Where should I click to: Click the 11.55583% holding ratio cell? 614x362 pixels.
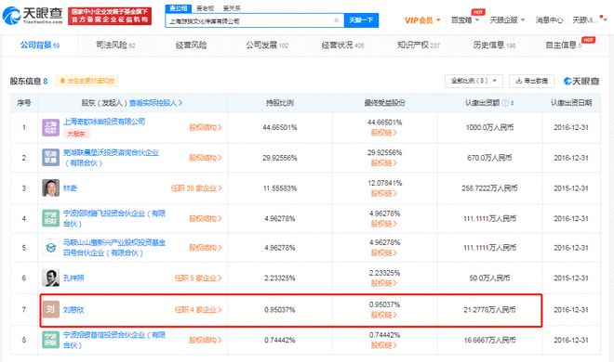(x=280, y=188)
